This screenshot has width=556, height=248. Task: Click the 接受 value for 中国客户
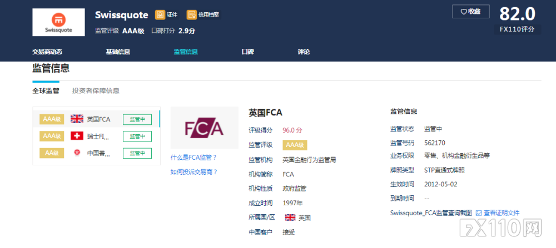pyautogui.click(x=289, y=232)
